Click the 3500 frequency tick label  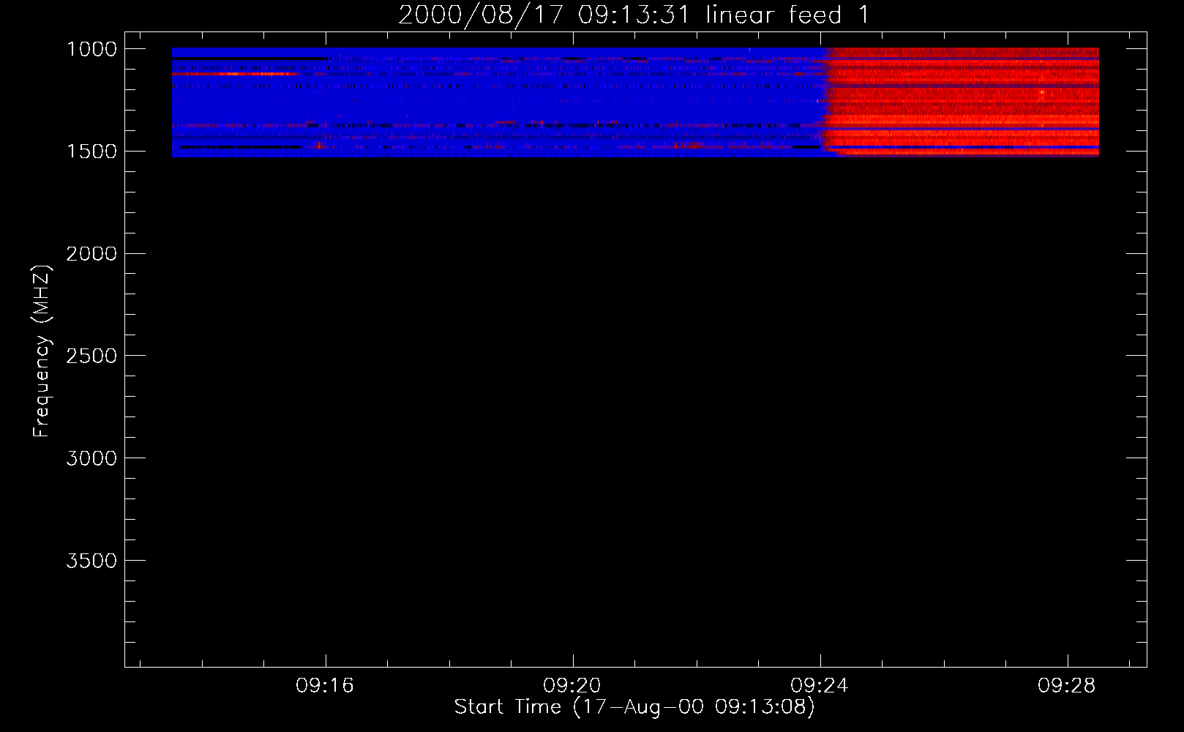click(x=91, y=561)
